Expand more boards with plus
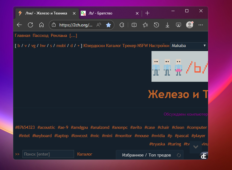This screenshot has width=232, height=170. pyautogui.click(x=78, y=45)
